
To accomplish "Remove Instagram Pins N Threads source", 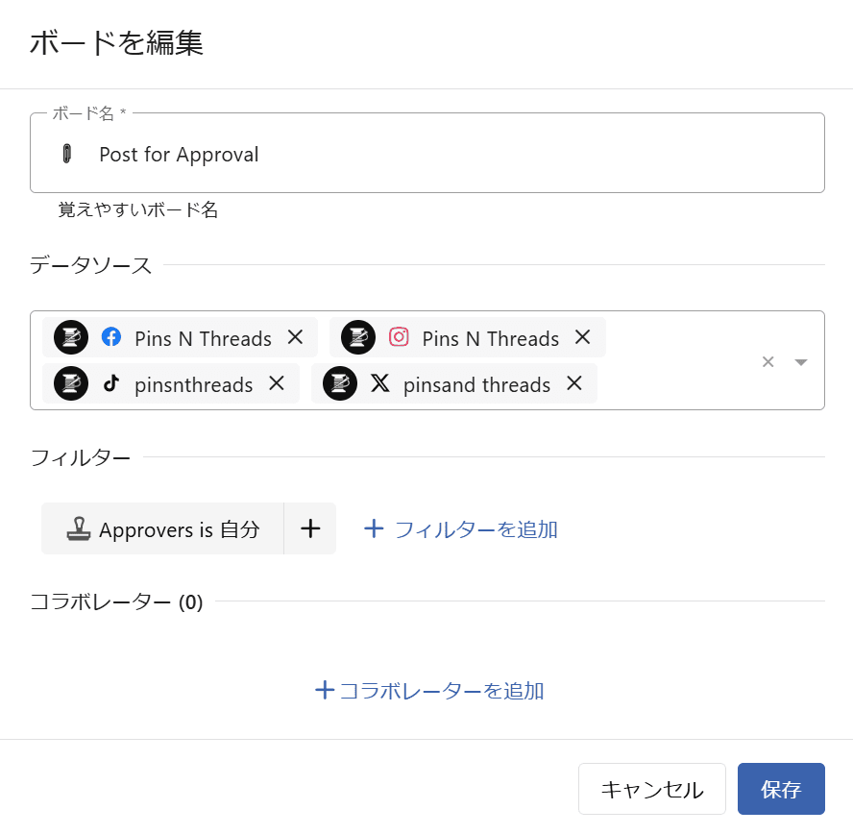I will click(582, 337).
